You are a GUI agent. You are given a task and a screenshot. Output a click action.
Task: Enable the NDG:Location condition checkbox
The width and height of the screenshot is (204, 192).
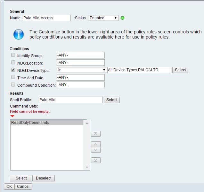pyautogui.click(x=13, y=63)
